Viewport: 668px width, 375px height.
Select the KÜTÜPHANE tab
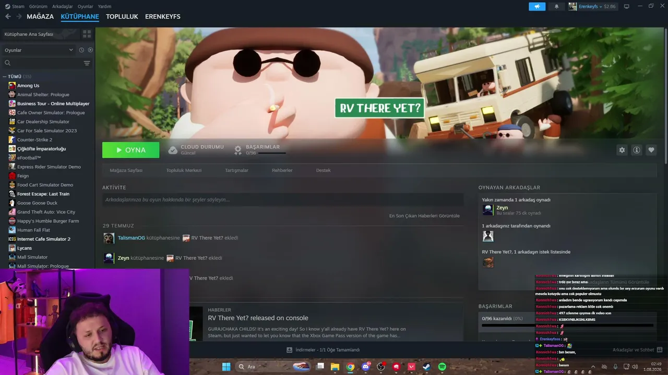coord(80,17)
